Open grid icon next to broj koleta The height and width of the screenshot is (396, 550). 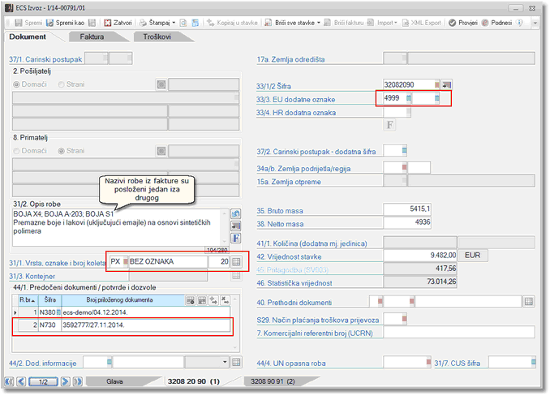236,261
